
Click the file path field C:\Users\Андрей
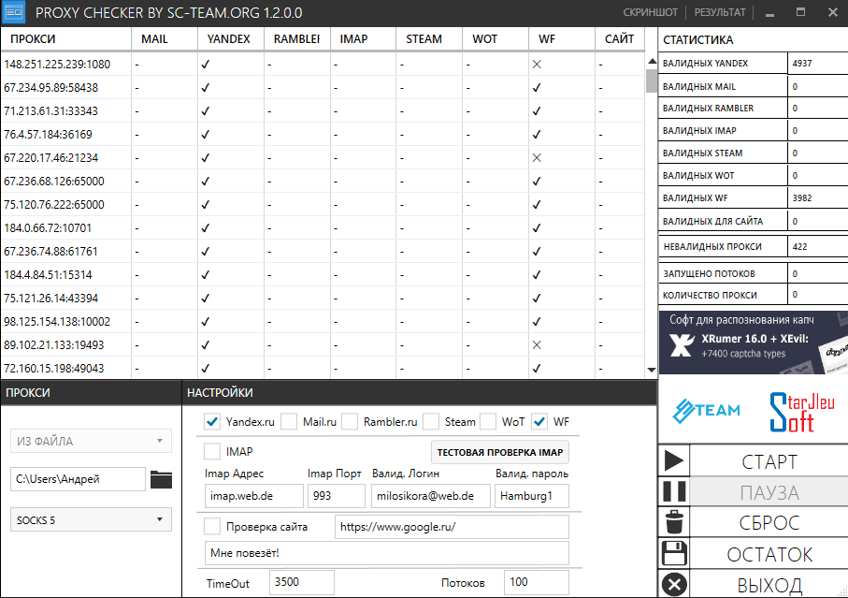78,479
